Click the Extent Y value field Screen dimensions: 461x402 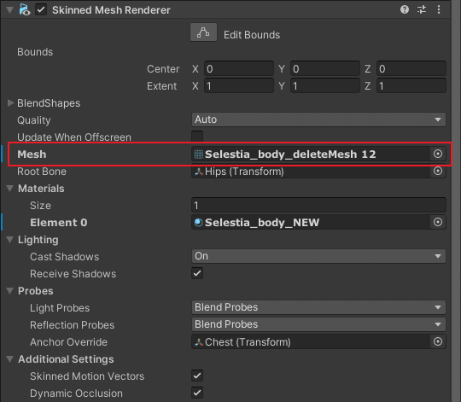(325, 86)
